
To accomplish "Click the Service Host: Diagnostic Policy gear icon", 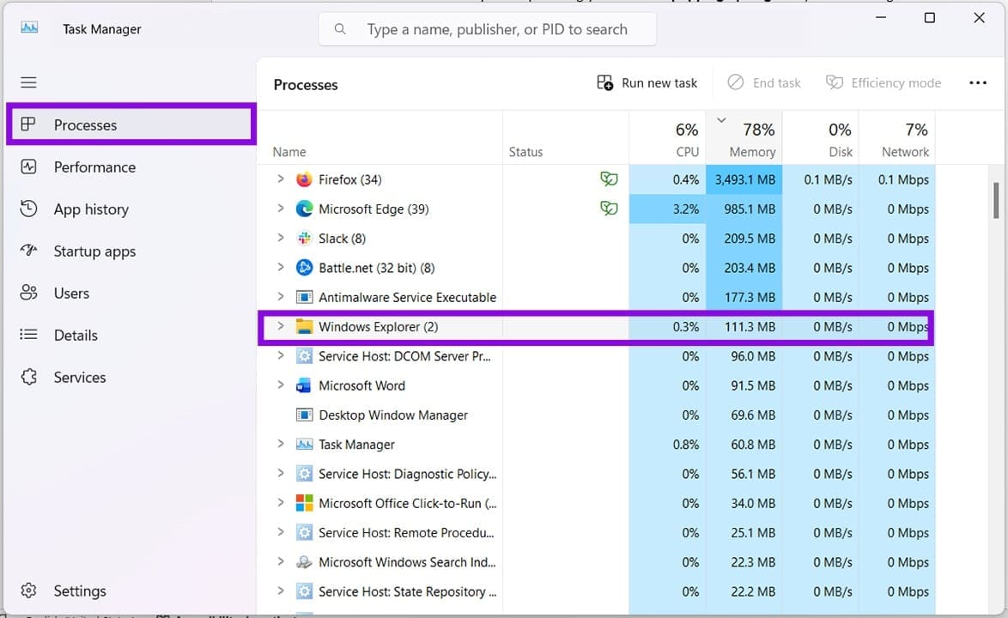I will tap(304, 474).
